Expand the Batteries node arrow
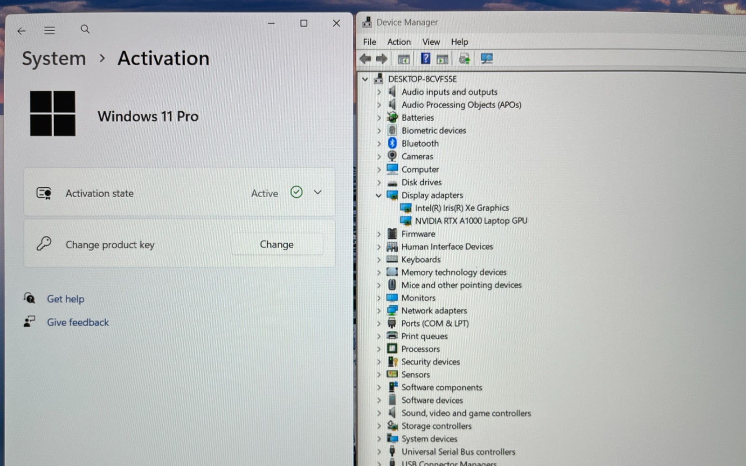746x466 pixels. [x=379, y=118]
